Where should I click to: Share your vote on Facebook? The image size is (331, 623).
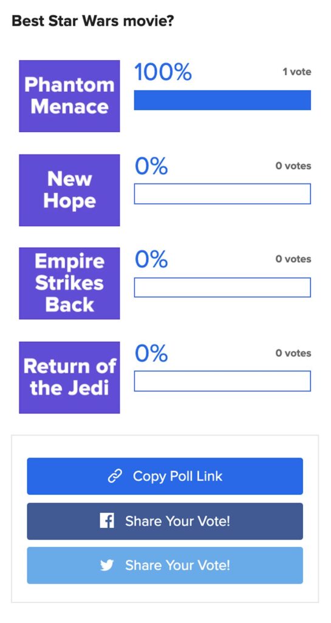pos(165,521)
